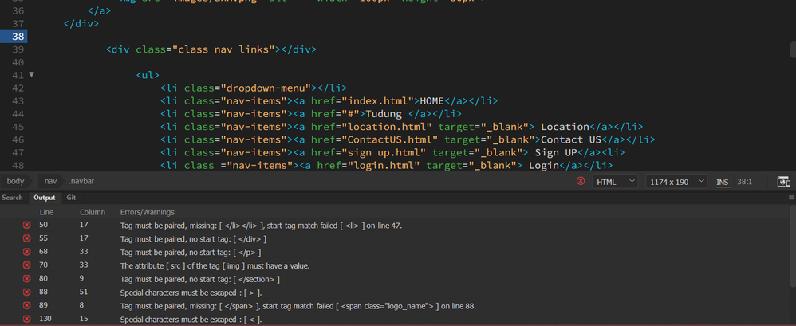Viewport: 796px width, 326px height.
Task: Toggle INS insert mode indicator
Action: coord(722,182)
